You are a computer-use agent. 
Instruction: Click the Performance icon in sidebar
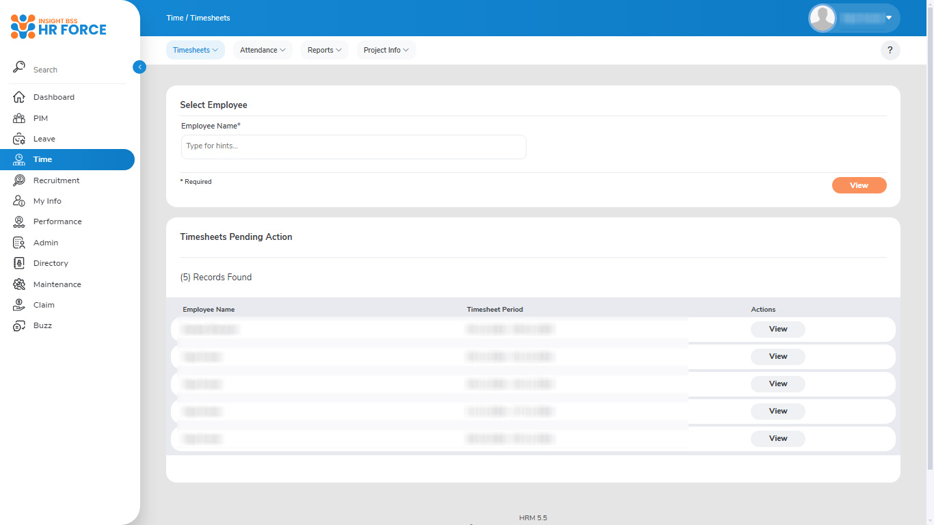coord(19,221)
